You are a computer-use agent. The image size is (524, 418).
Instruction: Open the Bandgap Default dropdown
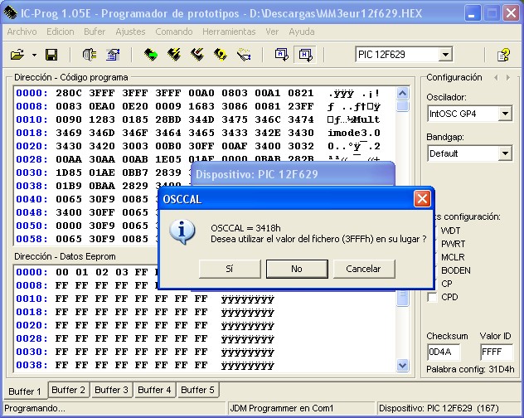[x=505, y=153]
